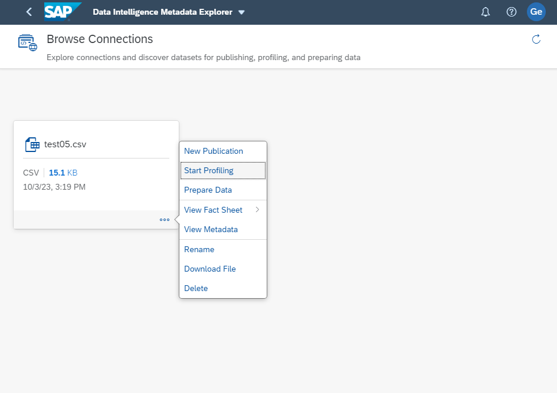Select New Publication from context menu
The image size is (557, 393).
pyautogui.click(x=214, y=151)
